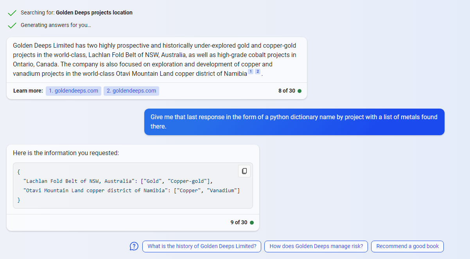Select "How does Golden Deeps manage risk?" suggestion

[316, 246]
